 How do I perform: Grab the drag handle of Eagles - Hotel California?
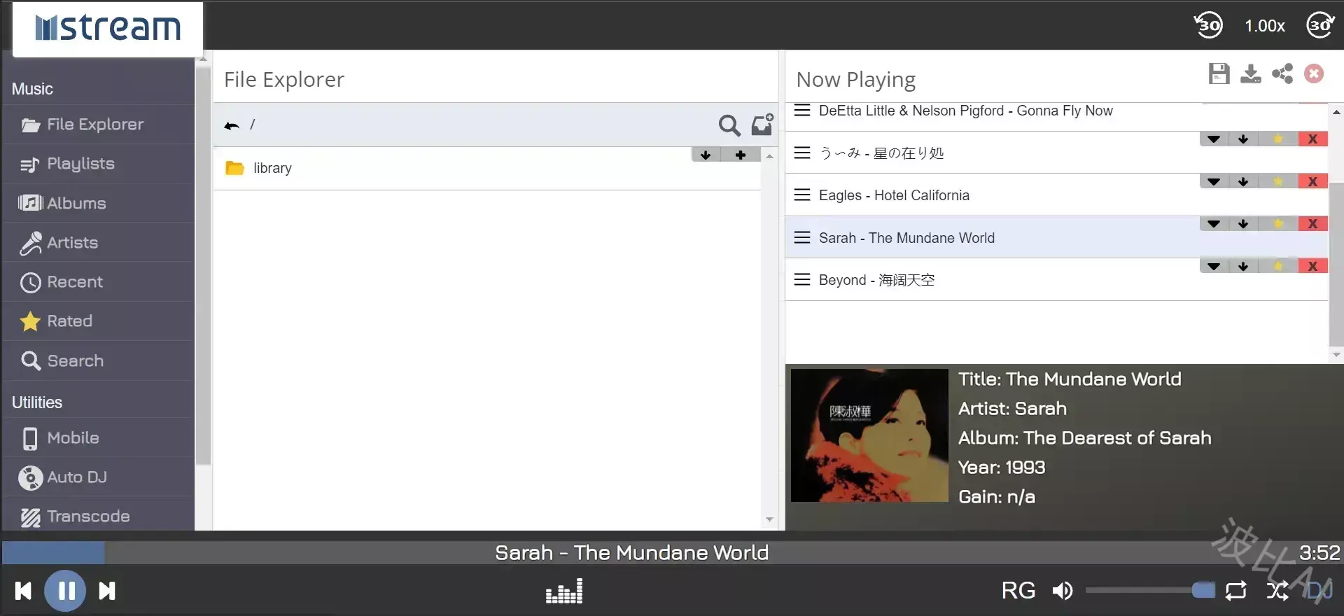tap(802, 195)
